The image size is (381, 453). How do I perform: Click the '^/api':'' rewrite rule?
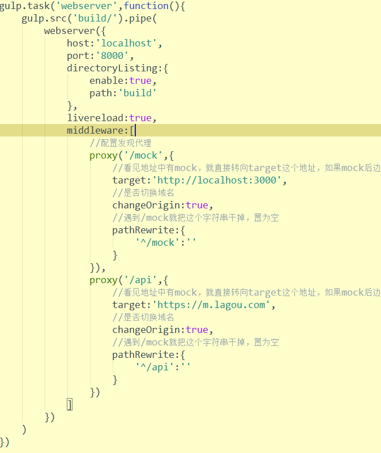click(162, 367)
